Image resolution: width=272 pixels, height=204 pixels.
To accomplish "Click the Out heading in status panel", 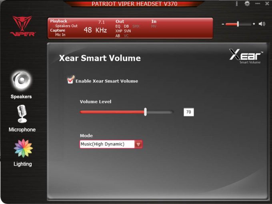I will point(120,21).
